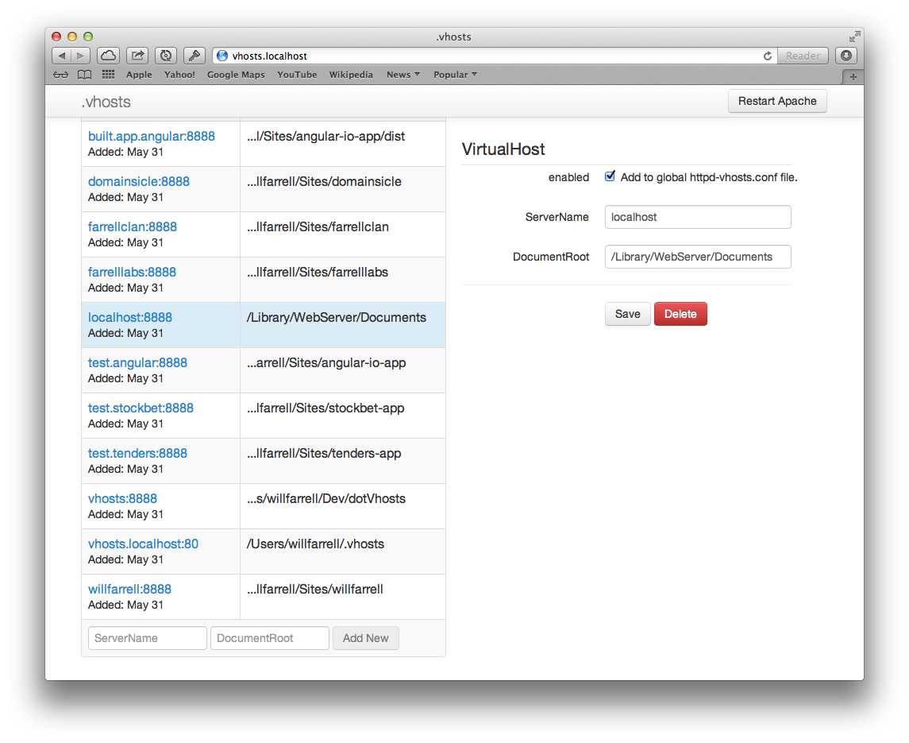Viewport: 909px width, 743px height.
Task: Open willfarrell:8888 link
Action: (129, 589)
